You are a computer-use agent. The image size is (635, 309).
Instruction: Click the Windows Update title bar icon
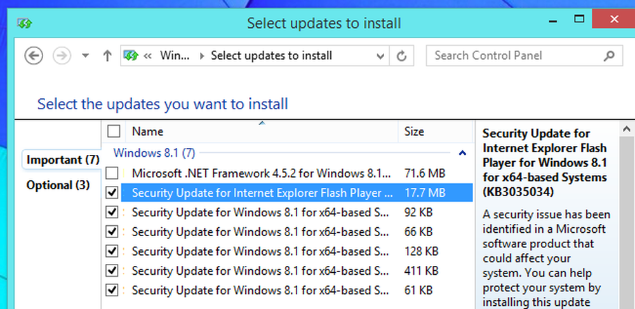click(x=24, y=23)
